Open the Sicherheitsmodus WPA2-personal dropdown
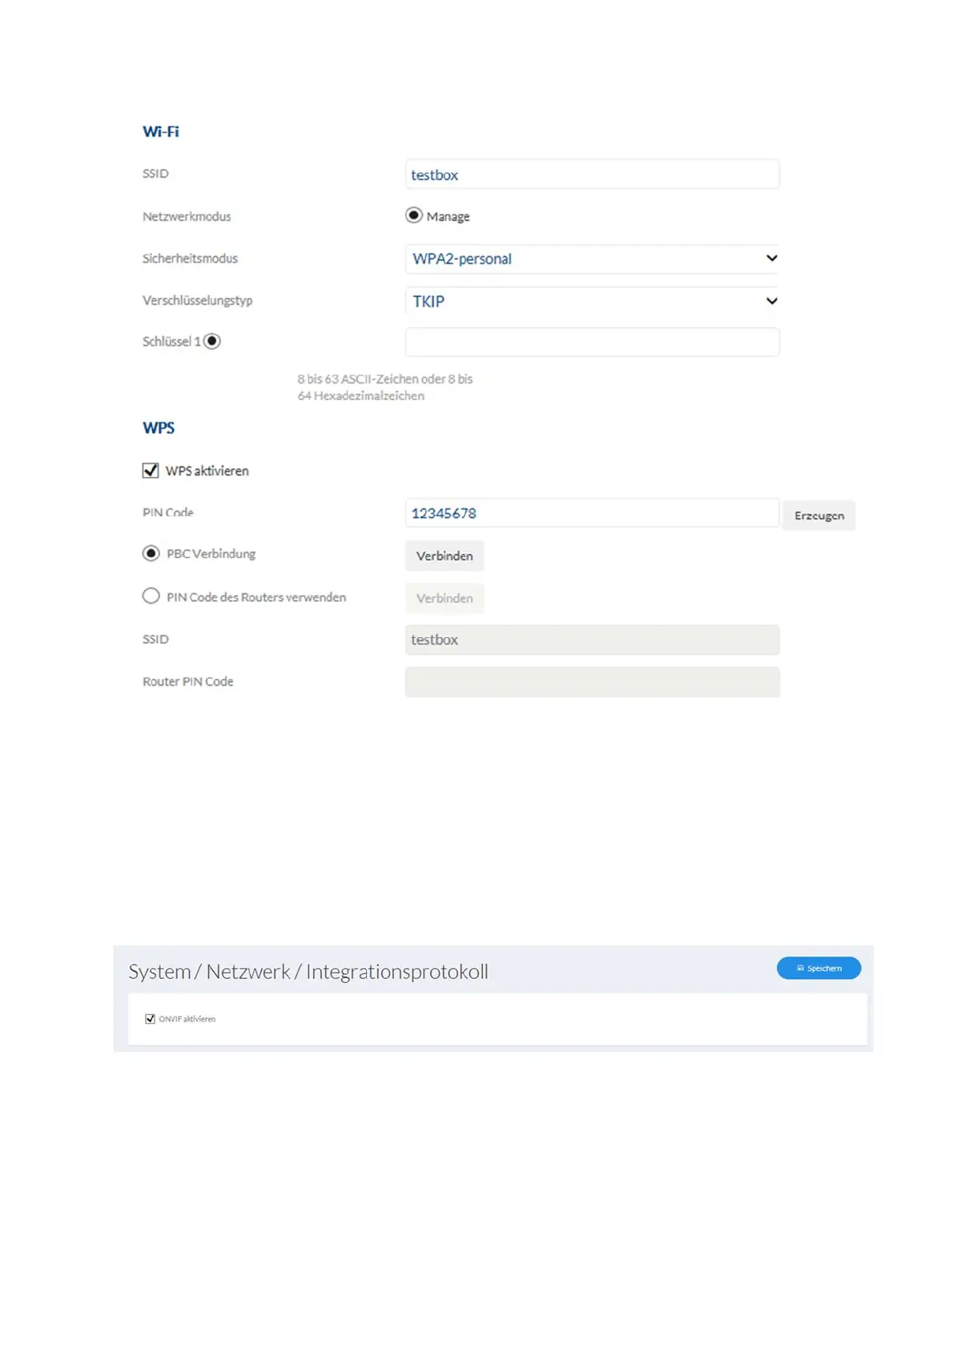Screen dimensions: 953x1348 591,259
